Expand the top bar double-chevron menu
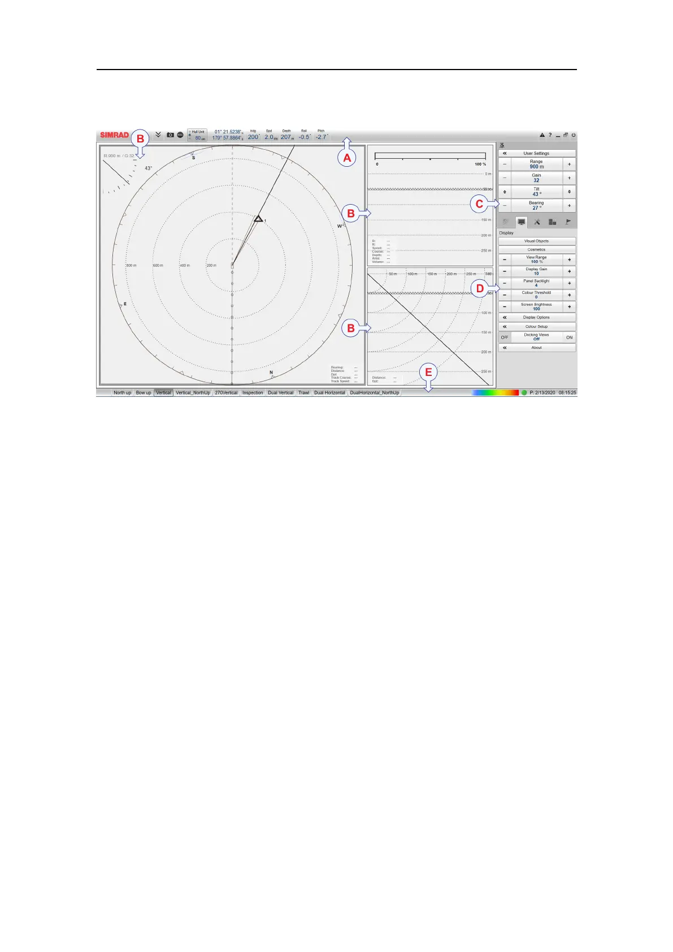Image resolution: width=673 pixels, height=952 pixels. [158, 135]
